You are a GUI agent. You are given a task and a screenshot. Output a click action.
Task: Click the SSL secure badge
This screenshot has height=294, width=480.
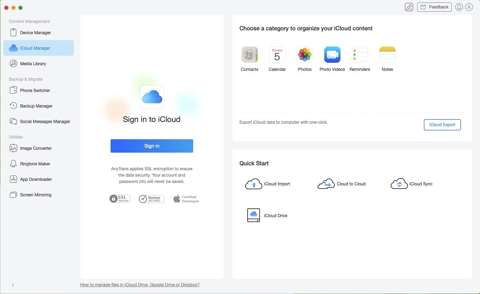120,199
